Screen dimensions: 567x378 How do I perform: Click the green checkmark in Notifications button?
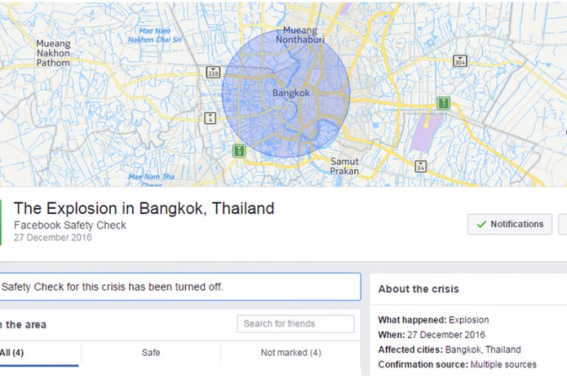click(x=481, y=224)
